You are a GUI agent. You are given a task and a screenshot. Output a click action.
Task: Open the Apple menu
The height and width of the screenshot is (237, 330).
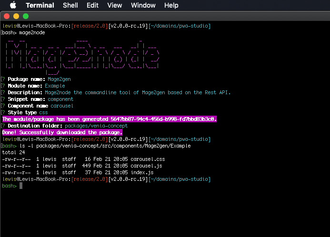[x=13, y=5]
